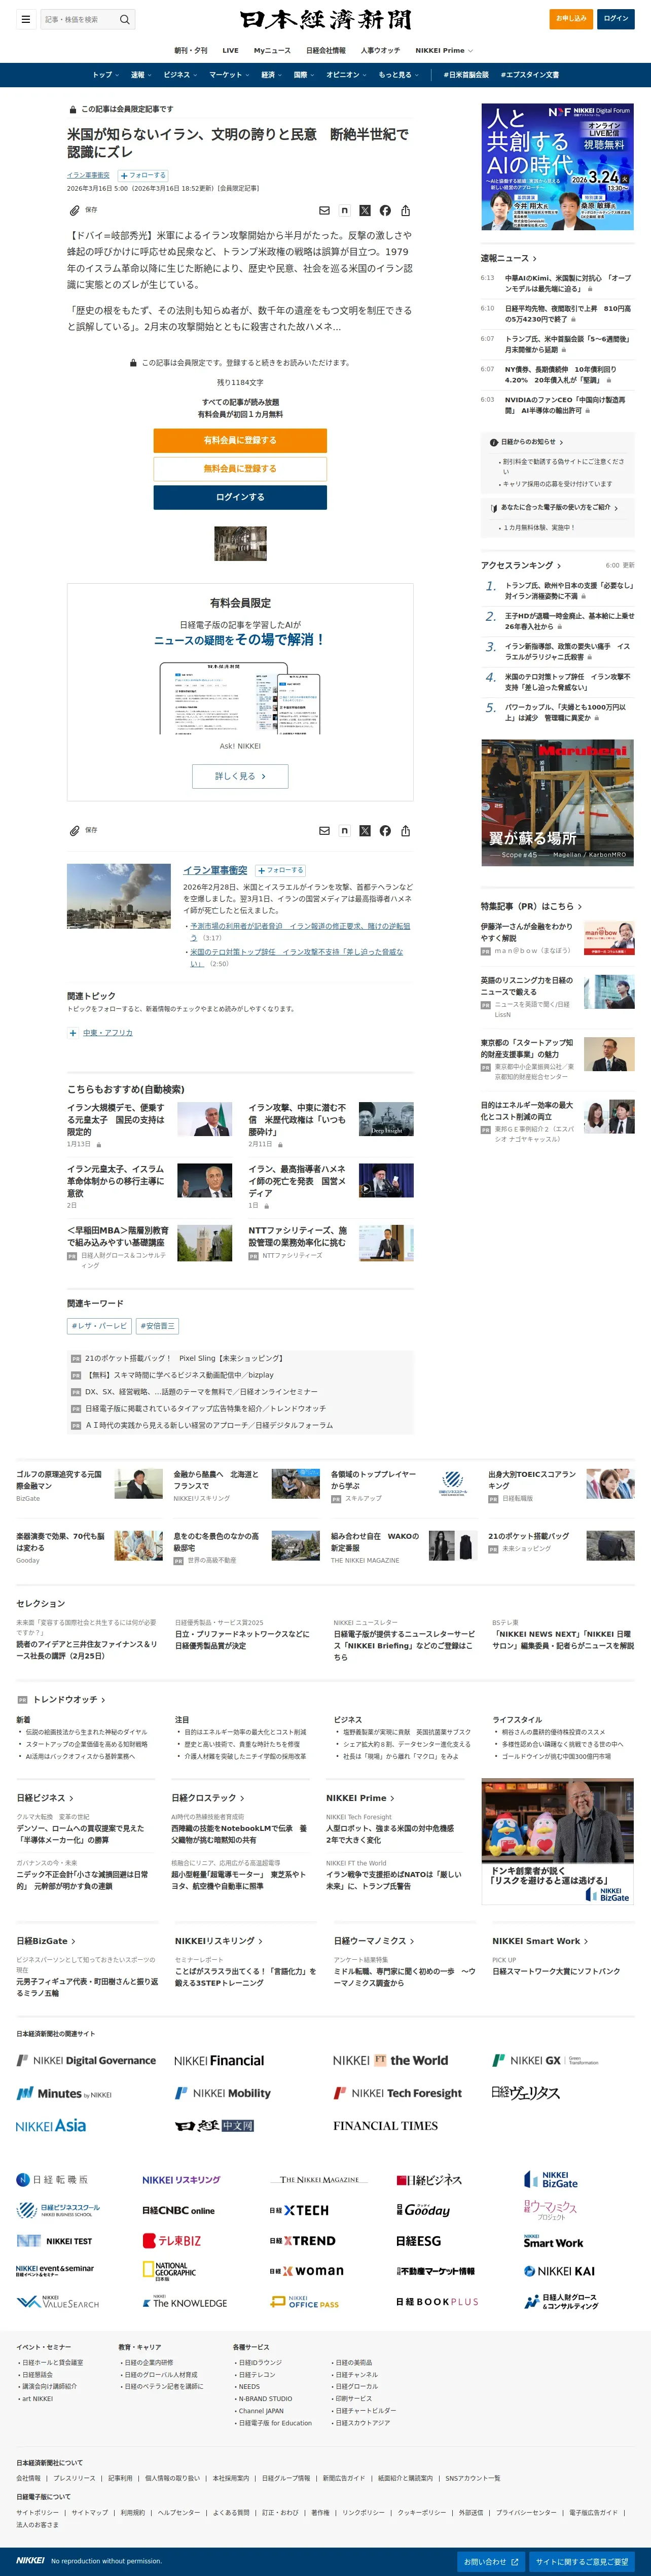Screen dimensions: 651x2576
Task: Open the smoke-over-city topic thumbnail
Action: click(x=118, y=896)
